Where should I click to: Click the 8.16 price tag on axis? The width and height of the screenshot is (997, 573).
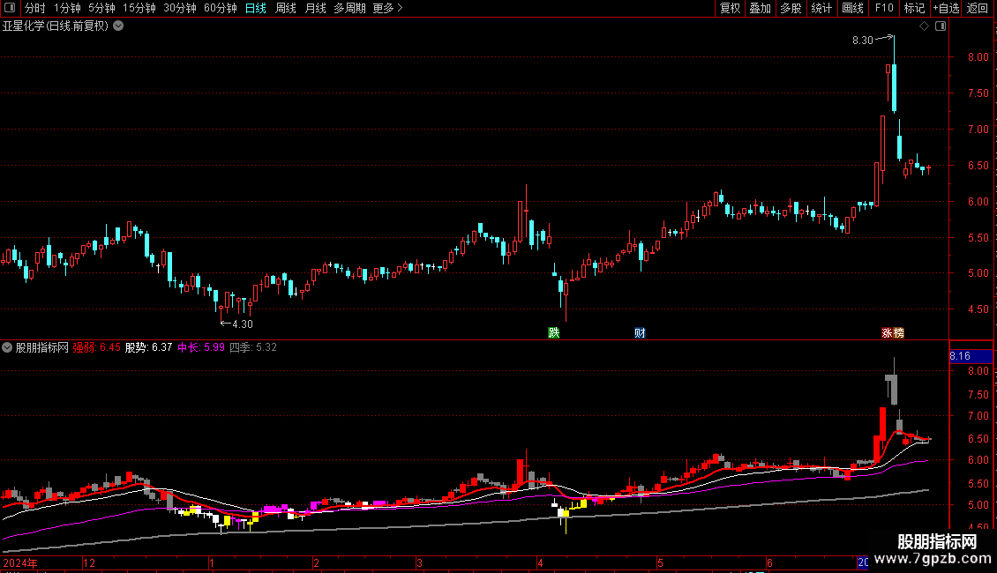click(971, 356)
